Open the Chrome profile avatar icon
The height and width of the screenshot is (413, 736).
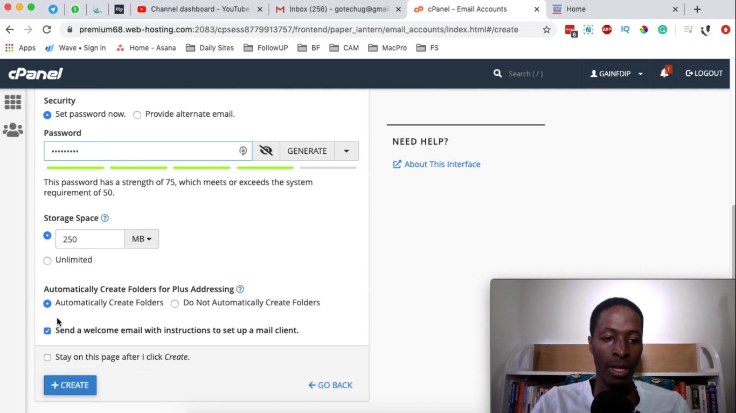(x=706, y=30)
